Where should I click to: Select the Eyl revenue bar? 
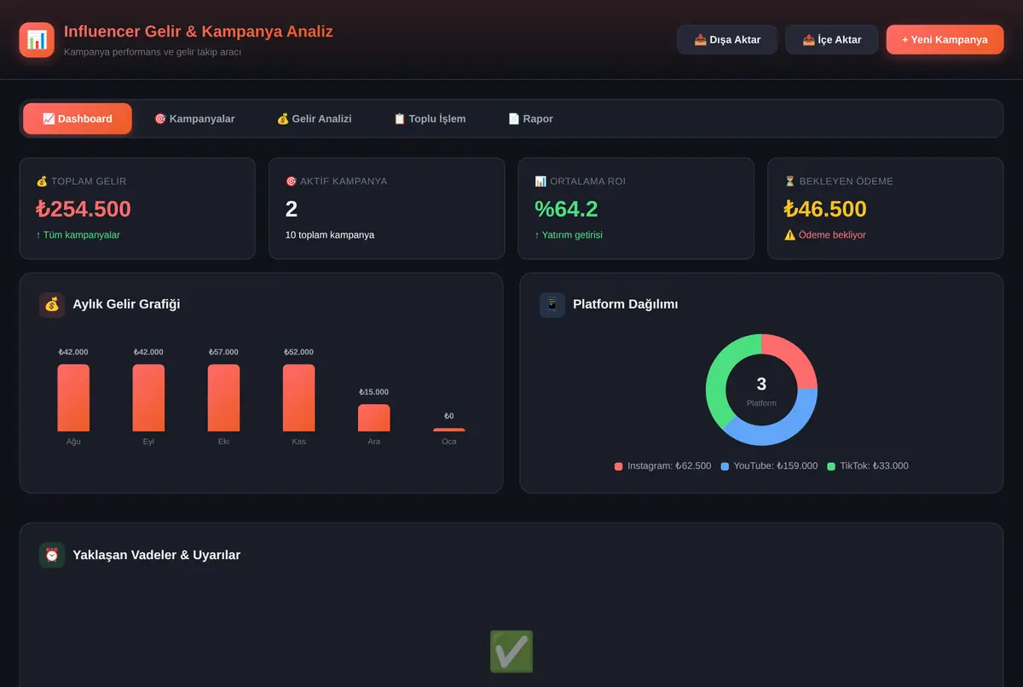[148, 398]
